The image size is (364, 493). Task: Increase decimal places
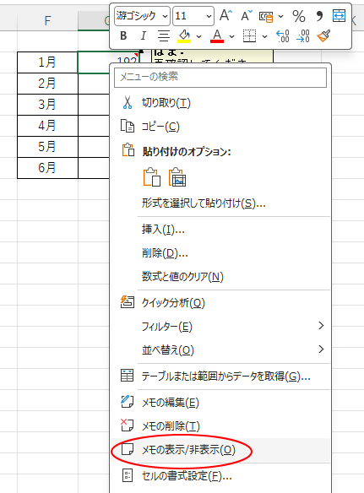pyautogui.click(x=282, y=35)
